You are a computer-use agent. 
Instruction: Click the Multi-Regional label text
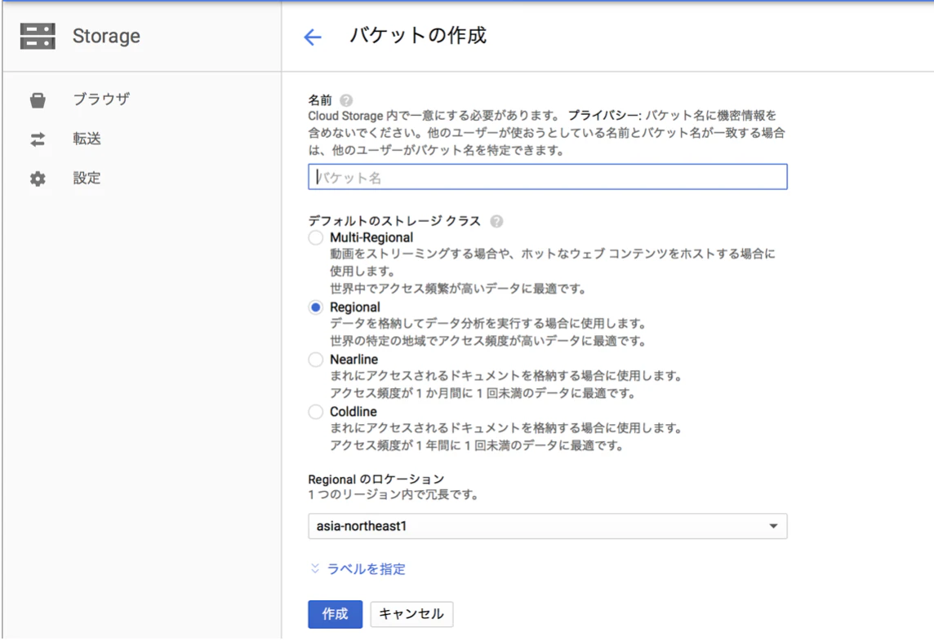point(371,238)
